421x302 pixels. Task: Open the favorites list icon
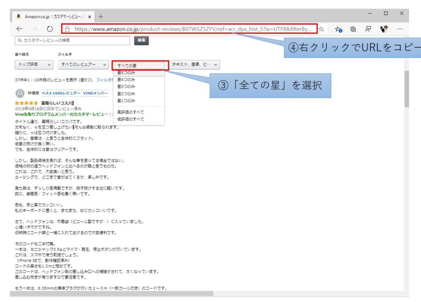338,29
